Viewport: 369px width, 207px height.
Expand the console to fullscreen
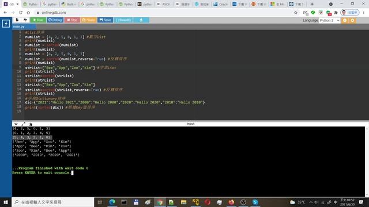23,124
